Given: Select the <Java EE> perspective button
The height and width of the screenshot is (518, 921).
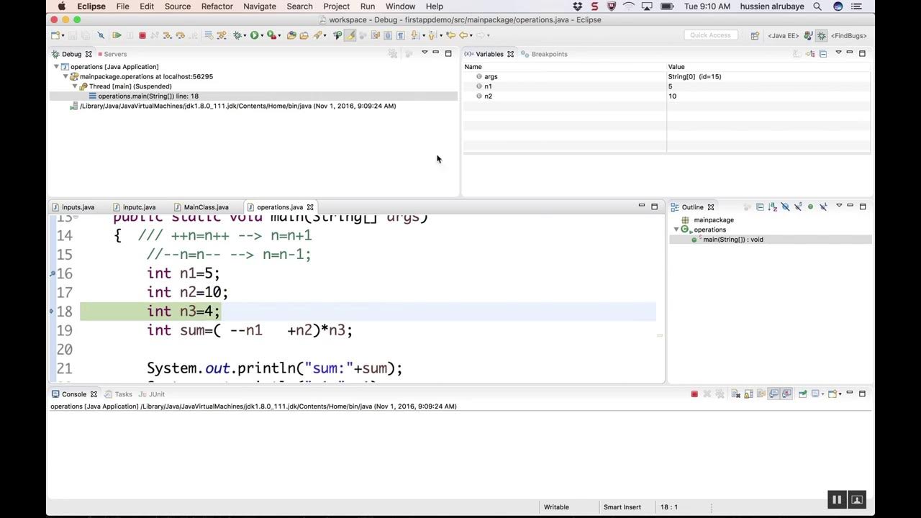Looking at the screenshot, I should click(x=781, y=35).
